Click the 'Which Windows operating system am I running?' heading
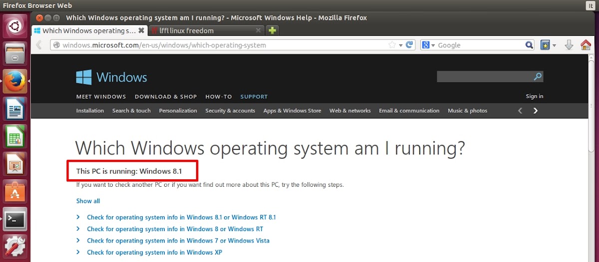 coord(270,148)
